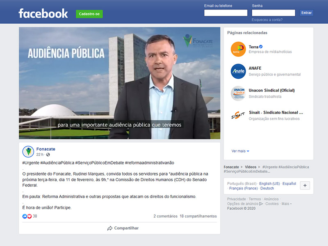This screenshot has height=246, width=328.
Task: Open the Terra page logo
Action: 238,49
